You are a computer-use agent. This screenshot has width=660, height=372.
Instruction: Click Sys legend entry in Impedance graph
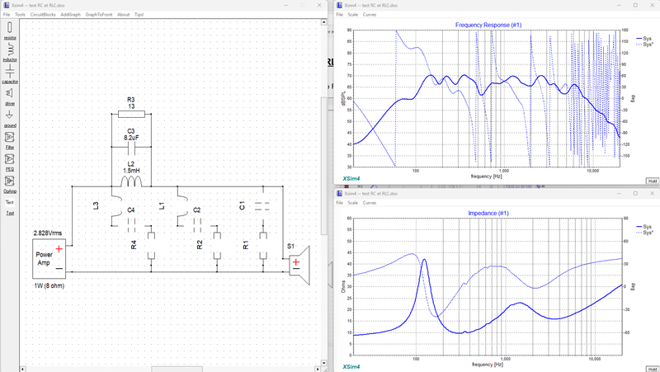point(644,226)
